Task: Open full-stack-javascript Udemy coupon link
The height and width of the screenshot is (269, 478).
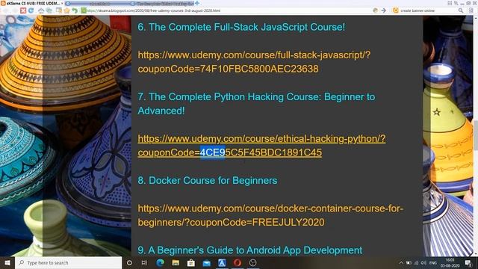Action: (254, 62)
